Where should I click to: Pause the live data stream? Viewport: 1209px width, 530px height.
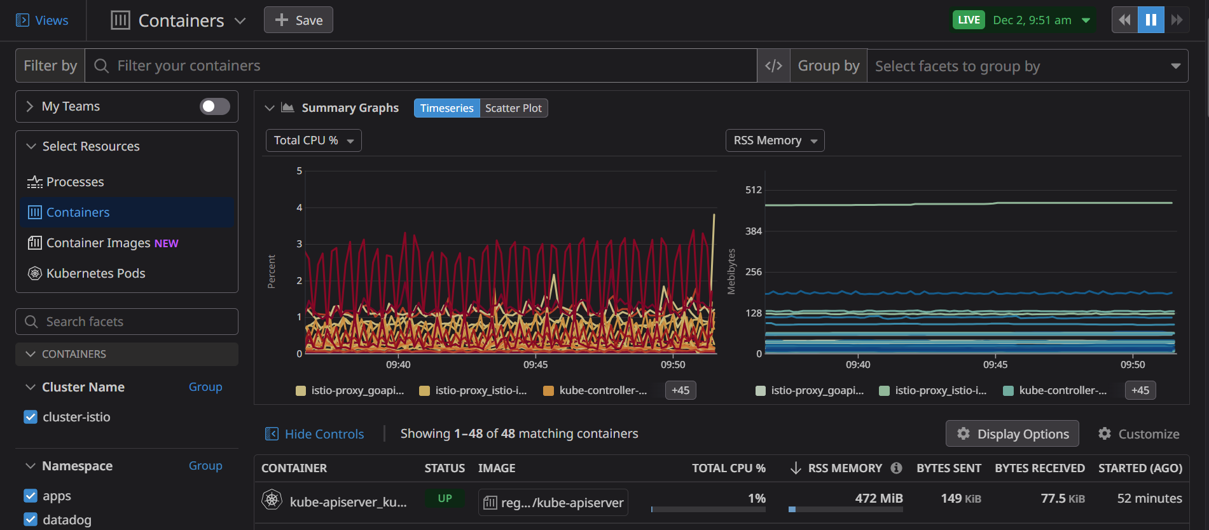pyautogui.click(x=1150, y=20)
